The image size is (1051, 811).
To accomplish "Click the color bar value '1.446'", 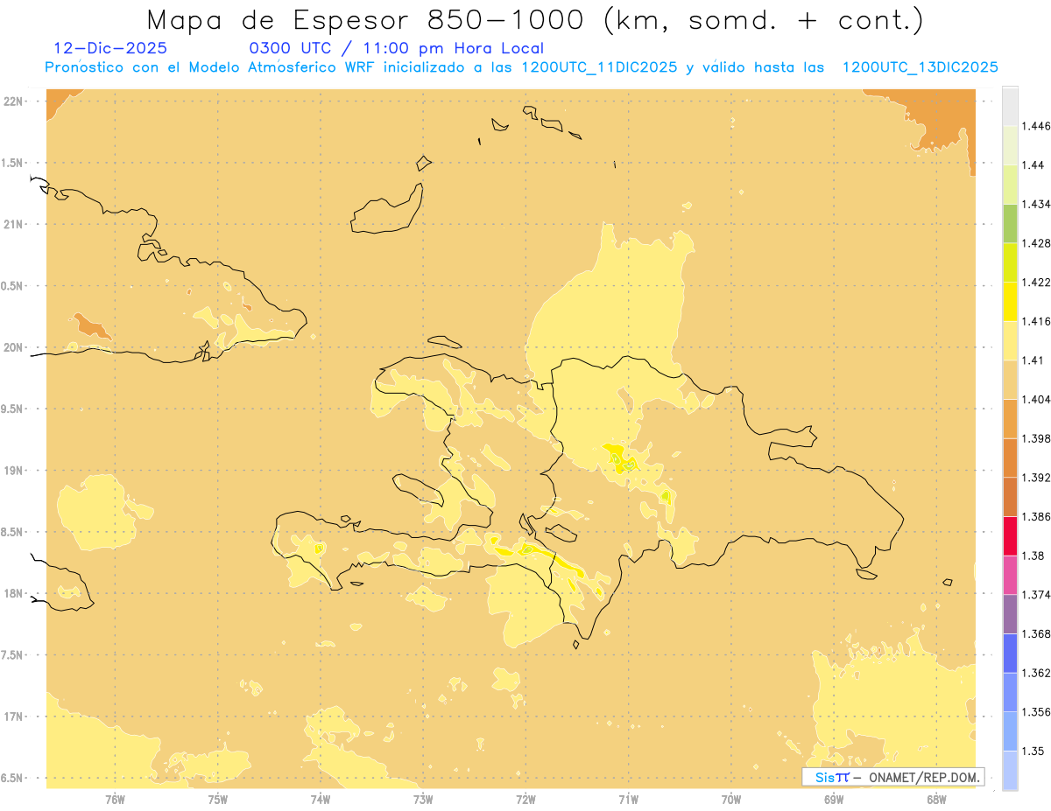I will pos(1036,126).
